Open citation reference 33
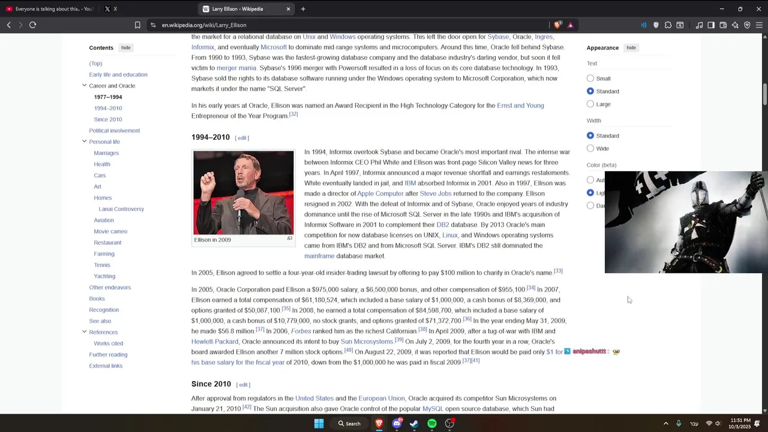This screenshot has width=768, height=432. click(x=558, y=271)
